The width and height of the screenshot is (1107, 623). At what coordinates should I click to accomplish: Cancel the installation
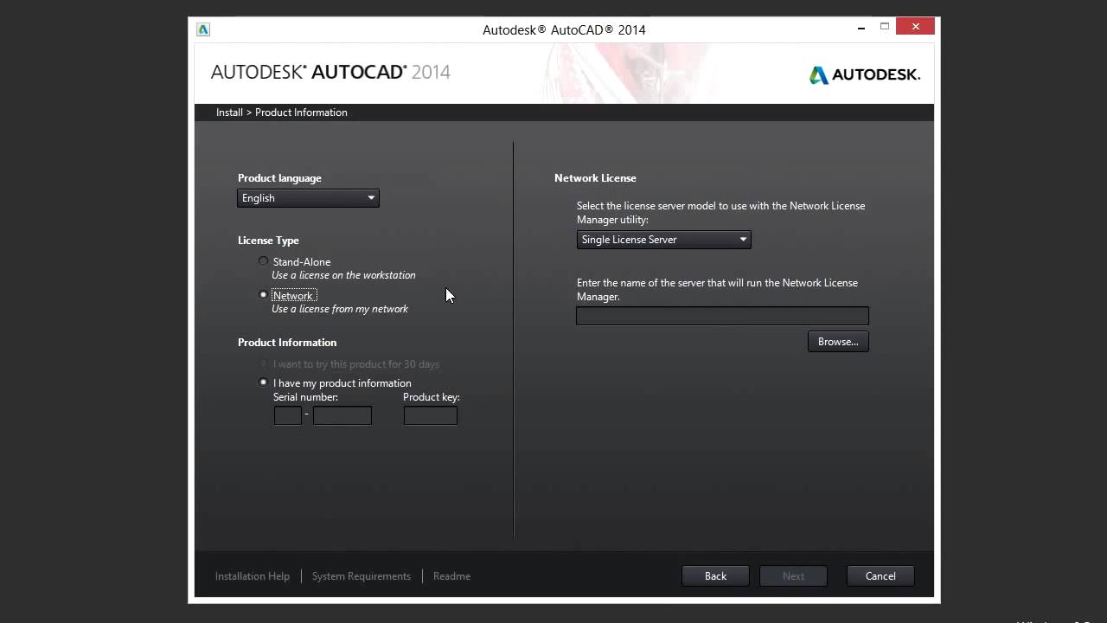click(880, 576)
